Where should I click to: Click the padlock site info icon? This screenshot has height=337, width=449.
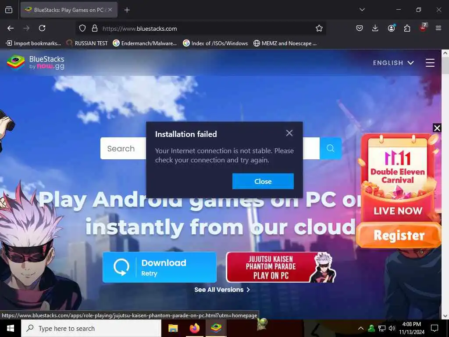pyautogui.click(x=95, y=28)
